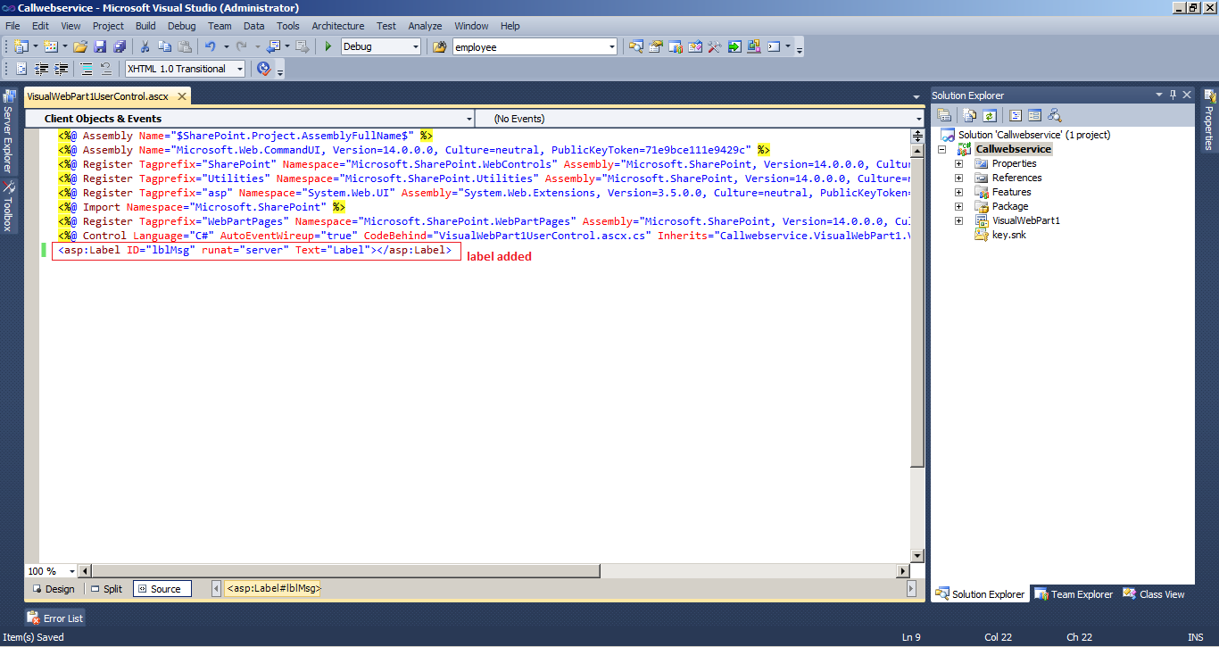Open the Properties side tab on right edge

[1209, 120]
